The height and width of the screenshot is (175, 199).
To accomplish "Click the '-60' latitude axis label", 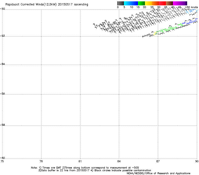I will pos(3,158).
